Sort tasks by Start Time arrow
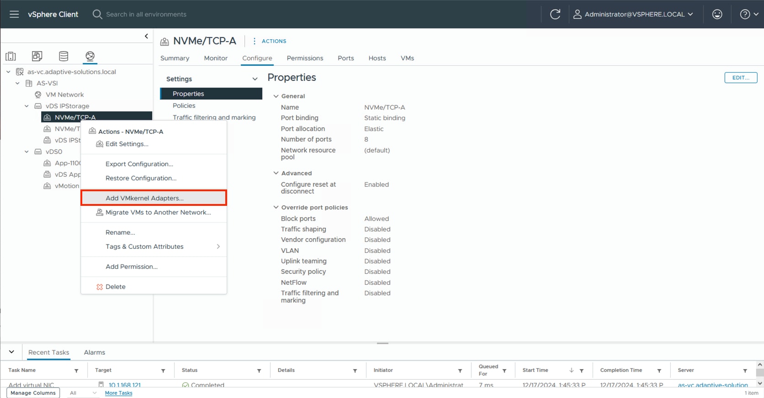 point(572,370)
